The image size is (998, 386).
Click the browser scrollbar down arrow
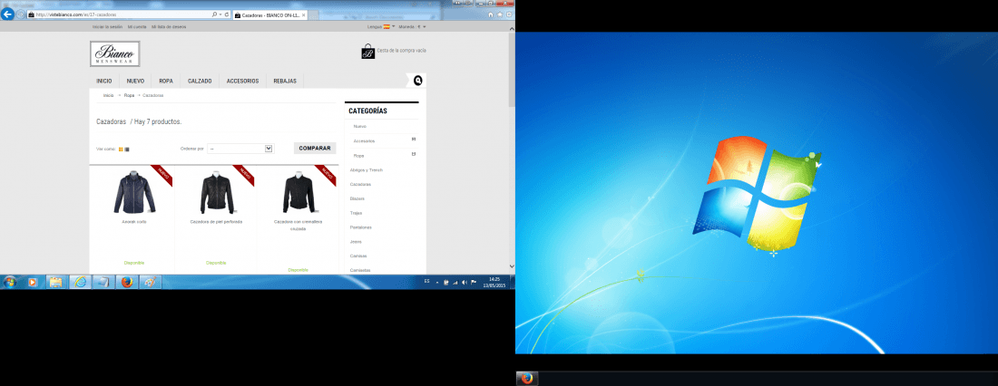click(512, 266)
